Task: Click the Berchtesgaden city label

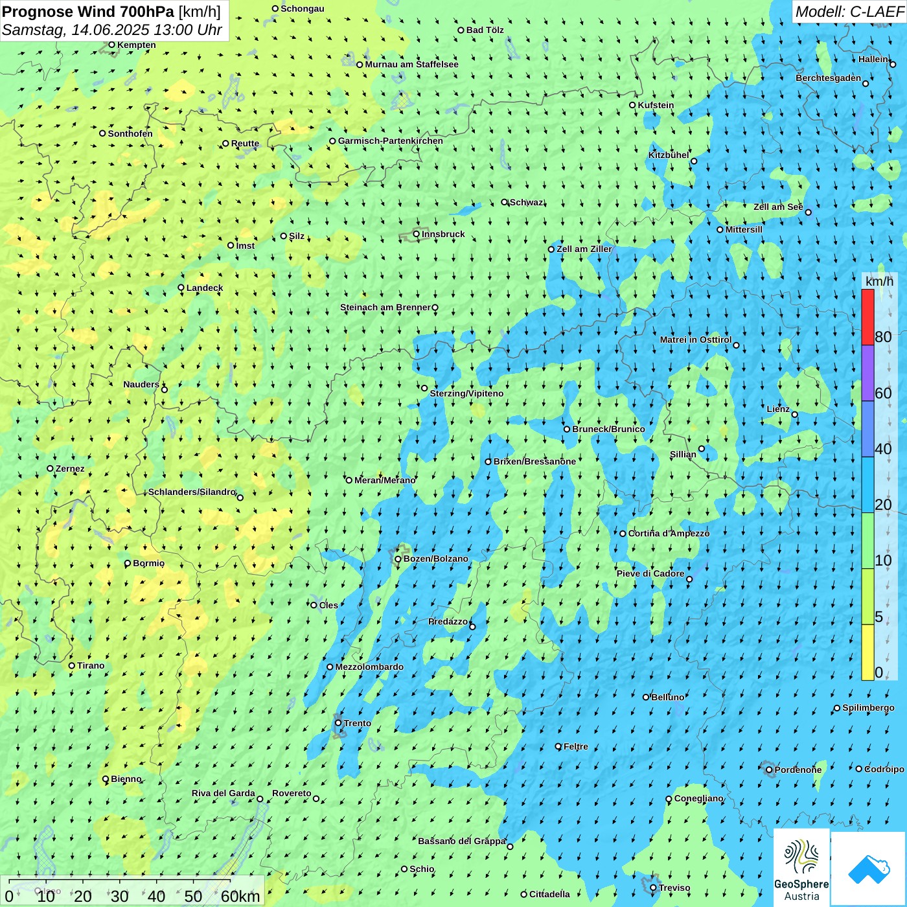Action: [x=829, y=78]
